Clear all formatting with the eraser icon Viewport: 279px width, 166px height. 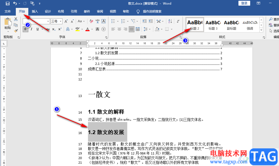[91, 21]
